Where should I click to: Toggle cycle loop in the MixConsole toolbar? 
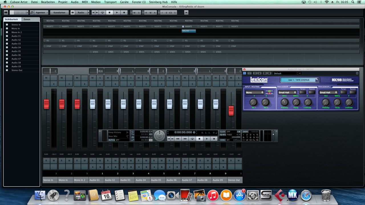[102, 13]
